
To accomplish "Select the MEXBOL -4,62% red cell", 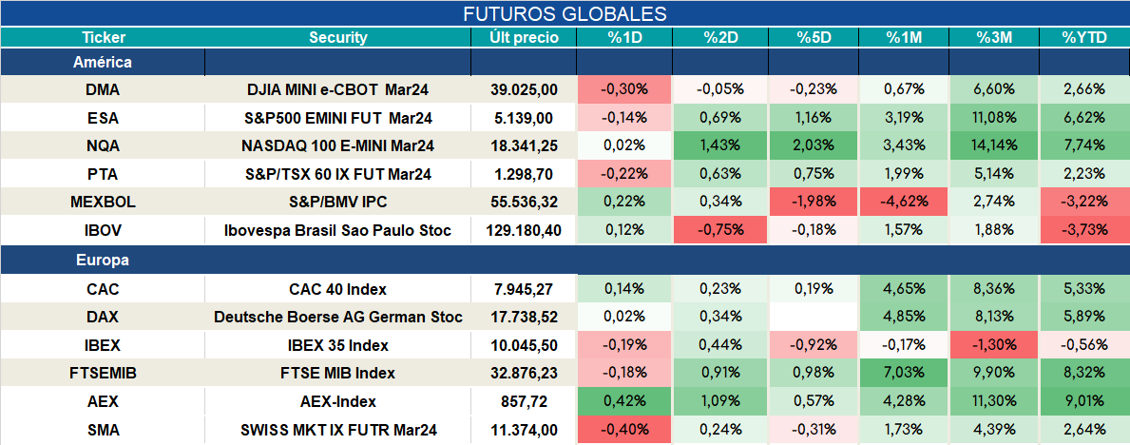I will [x=904, y=203].
